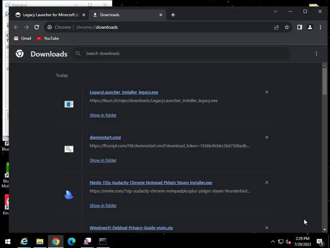The image size is (330, 248).
Task: Click scrollbar down arrow
Action: coord(325,230)
